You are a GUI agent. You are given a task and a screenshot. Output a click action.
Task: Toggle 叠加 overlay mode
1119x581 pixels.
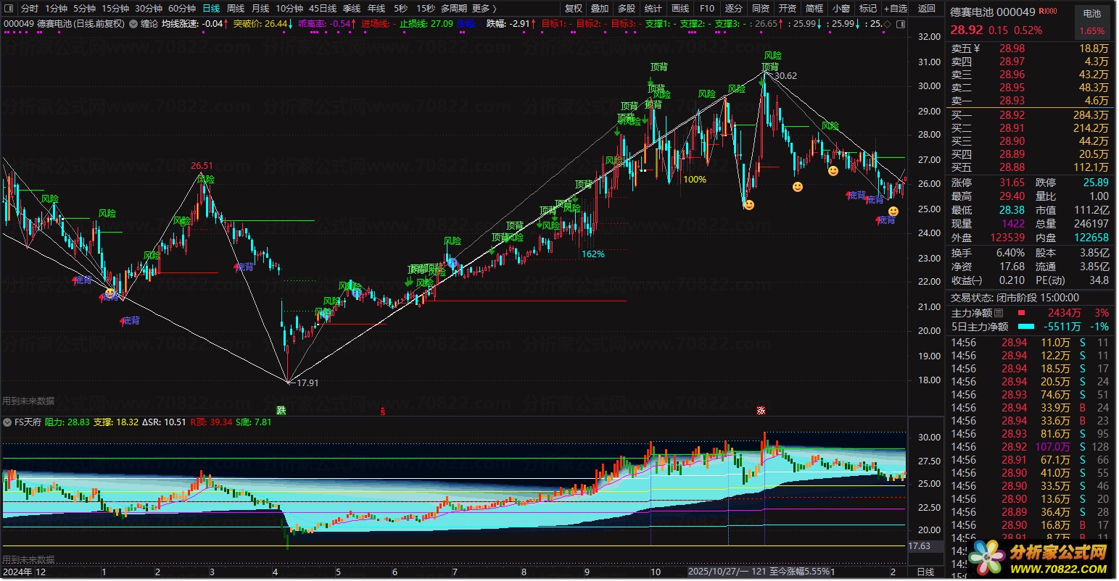[600, 9]
